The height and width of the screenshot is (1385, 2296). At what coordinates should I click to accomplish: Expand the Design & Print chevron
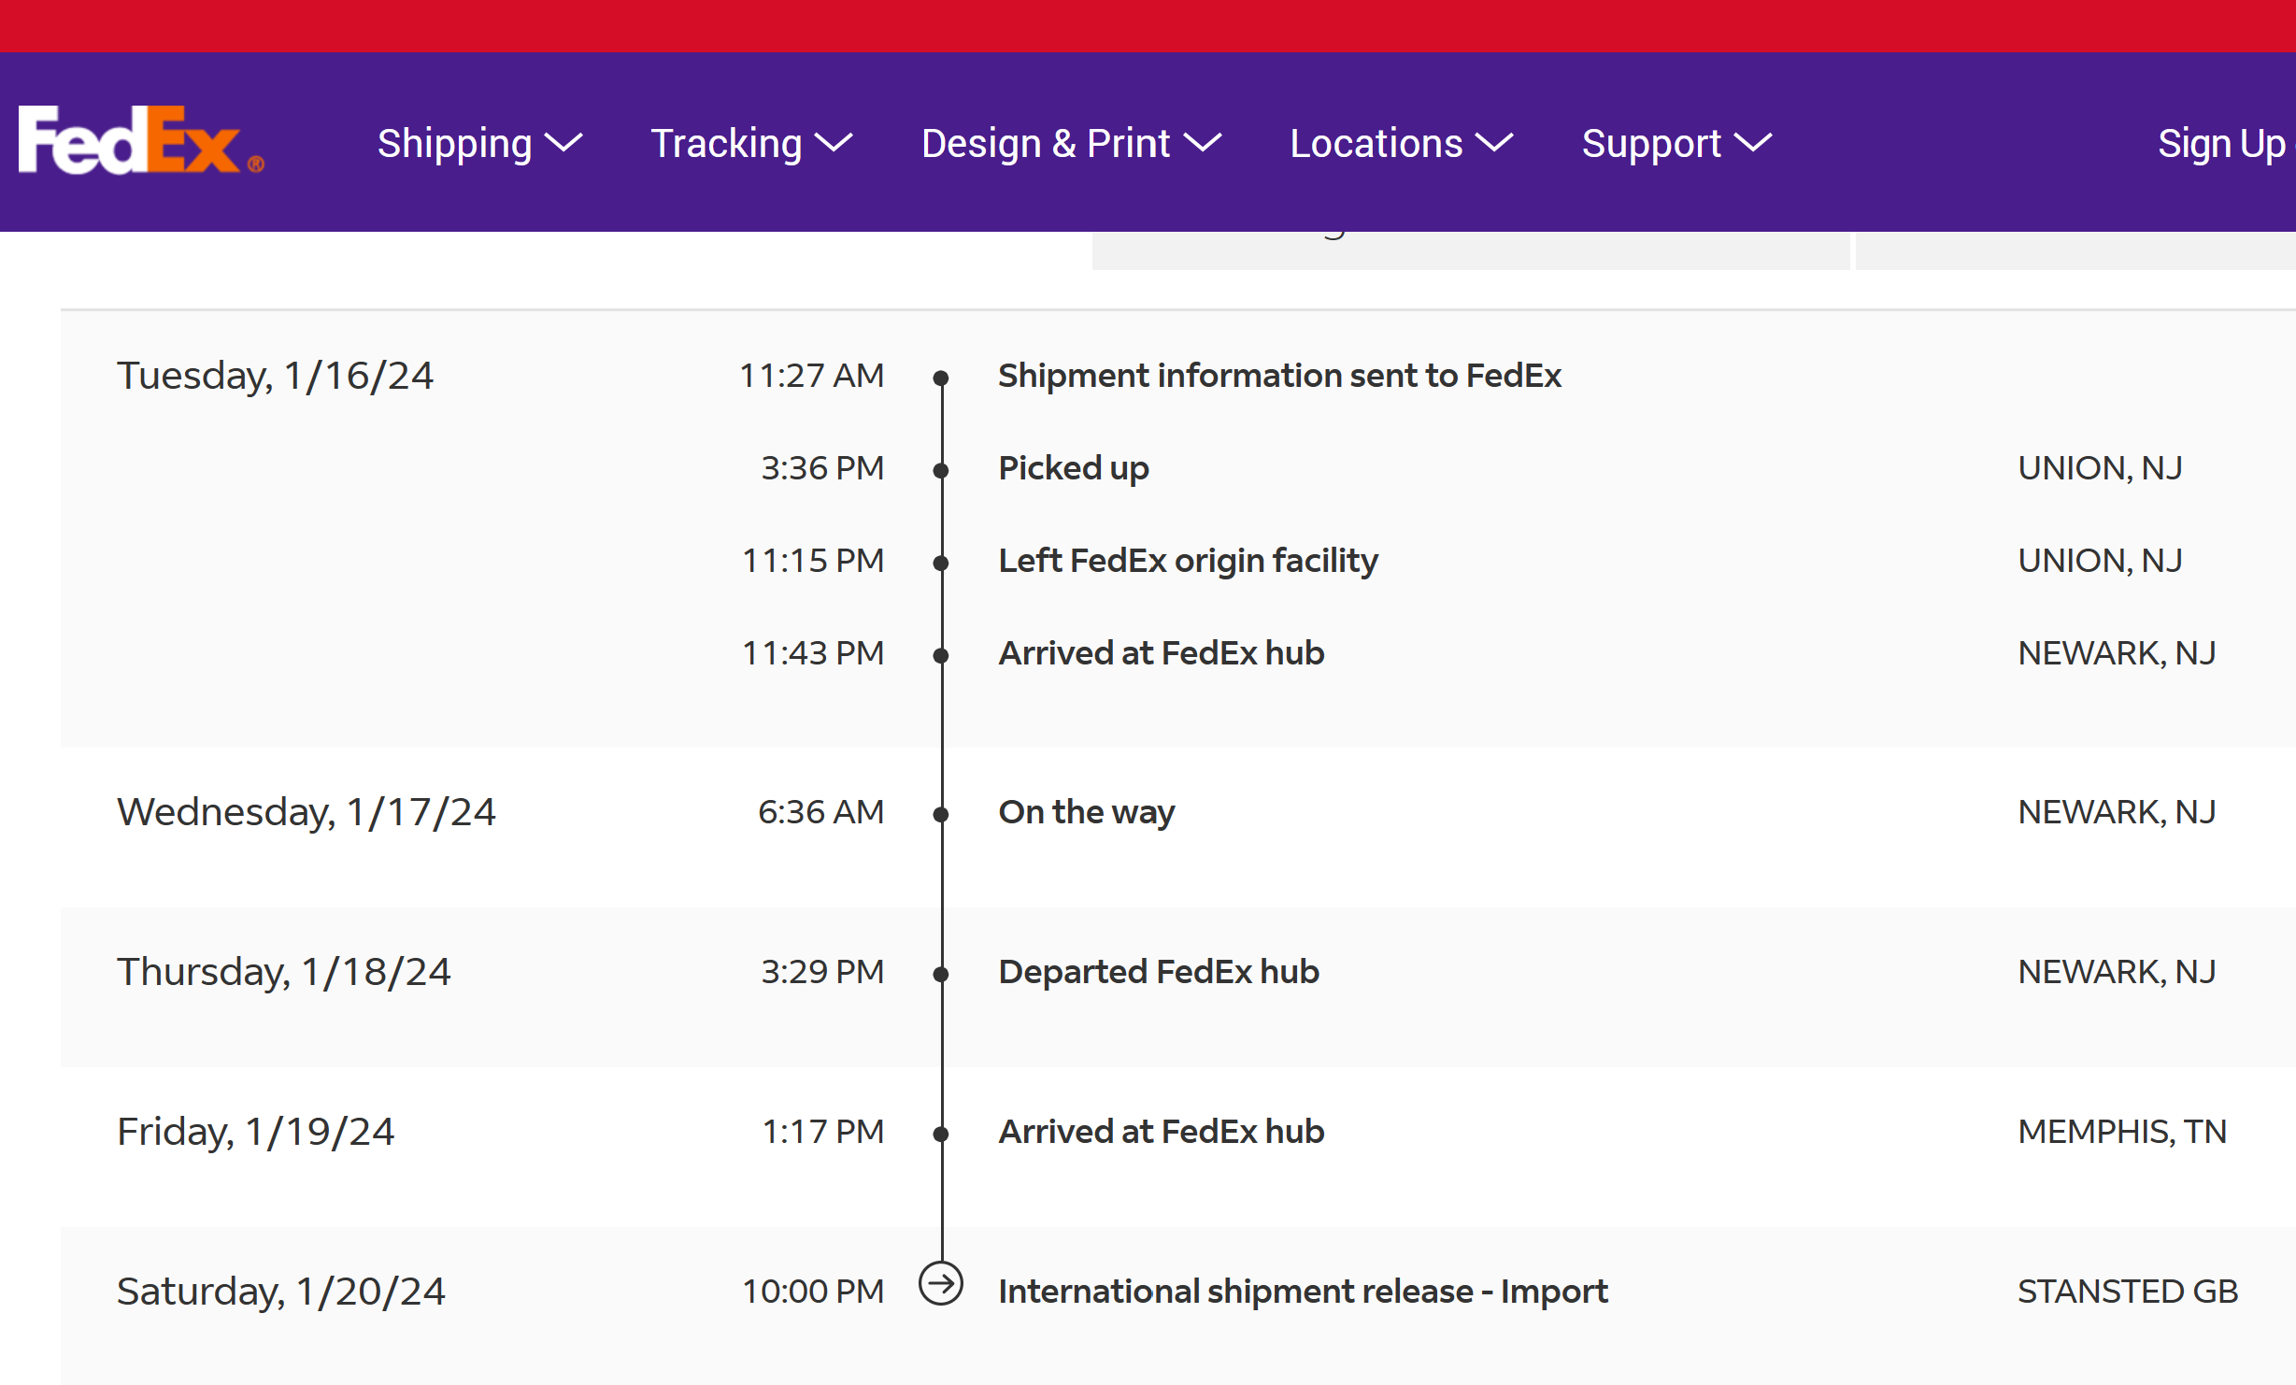(1202, 143)
